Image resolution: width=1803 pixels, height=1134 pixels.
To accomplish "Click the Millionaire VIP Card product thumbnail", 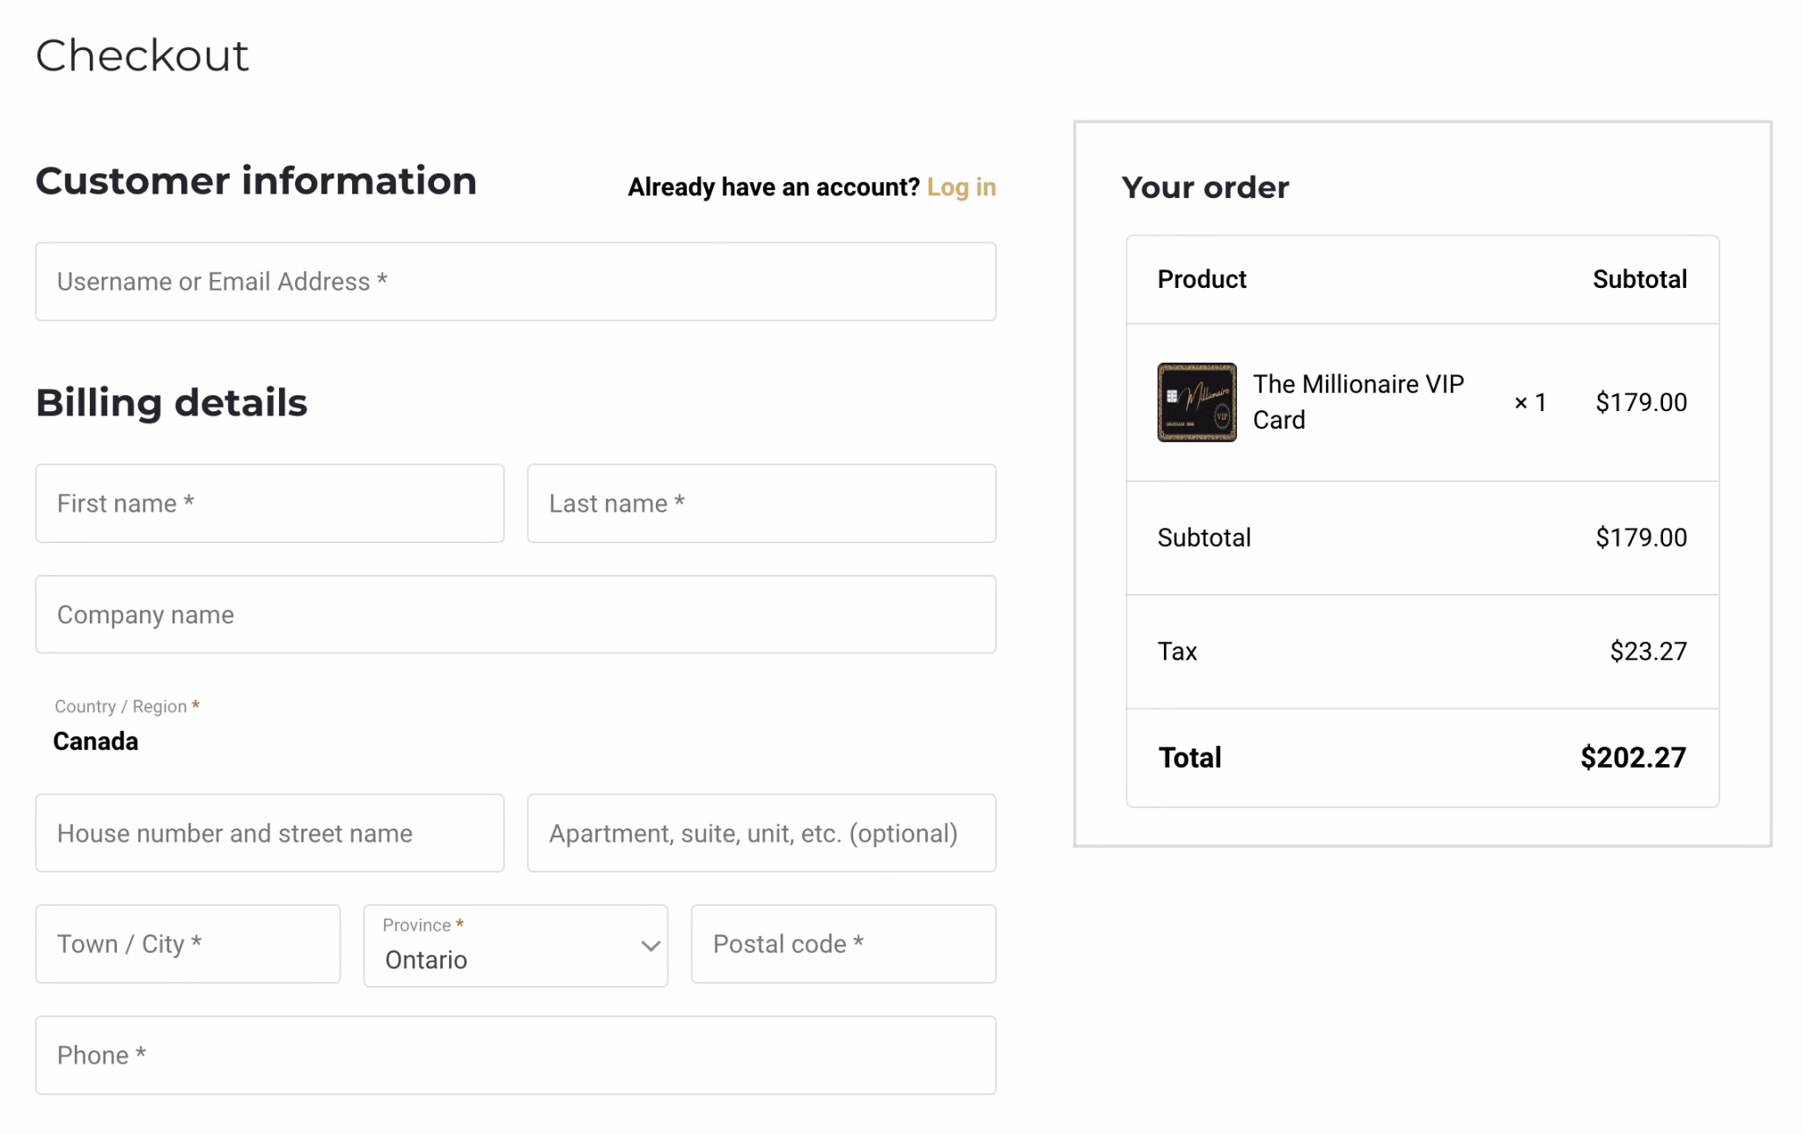I will pyautogui.click(x=1196, y=402).
